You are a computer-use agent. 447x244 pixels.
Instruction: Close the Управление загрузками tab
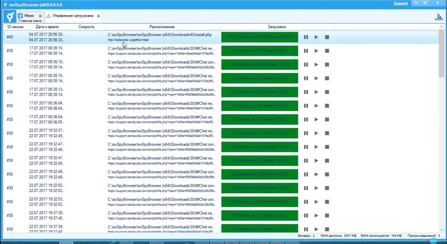pyautogui.click(x=99, y=16)
